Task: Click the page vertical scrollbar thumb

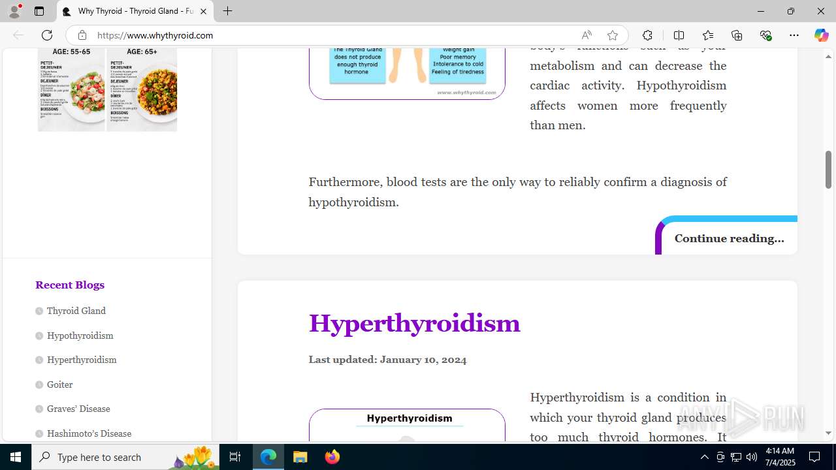Action: coord(828,170)
